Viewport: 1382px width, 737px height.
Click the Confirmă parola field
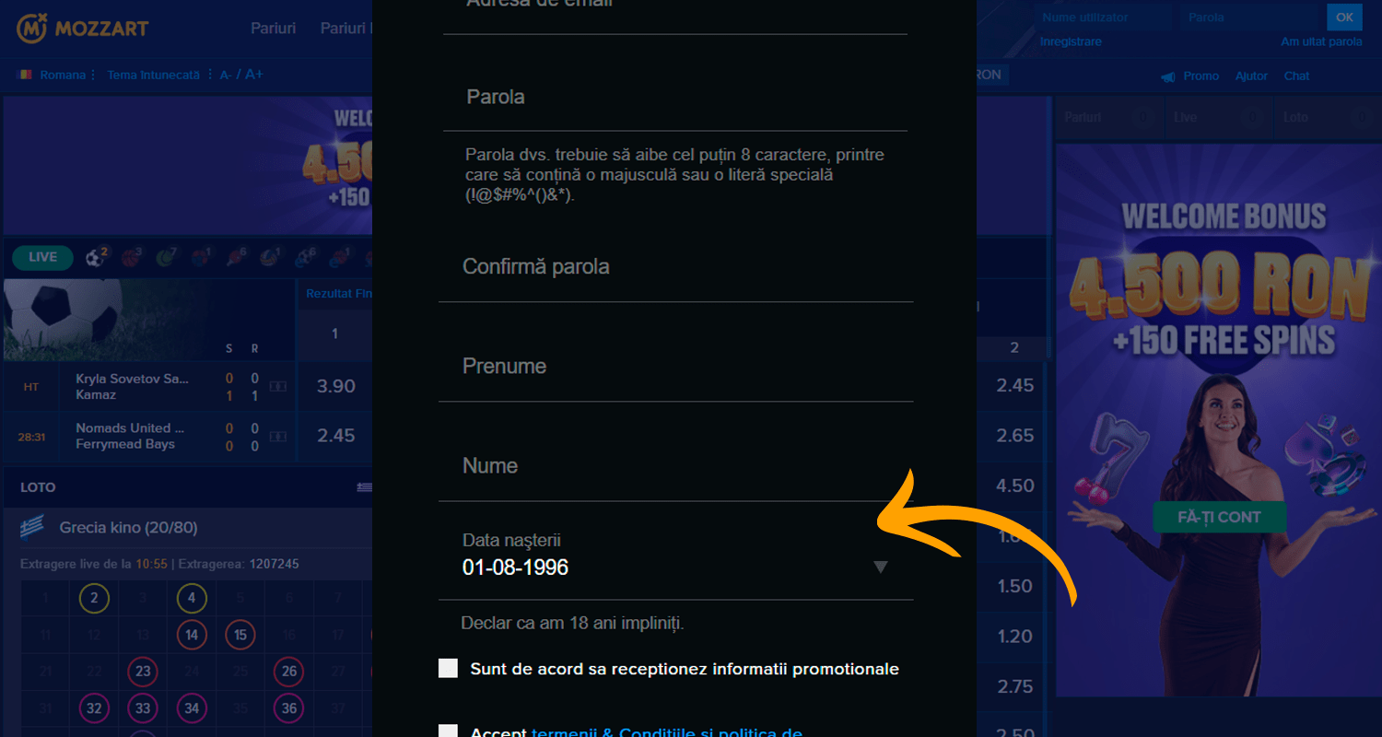coord(675,267)
